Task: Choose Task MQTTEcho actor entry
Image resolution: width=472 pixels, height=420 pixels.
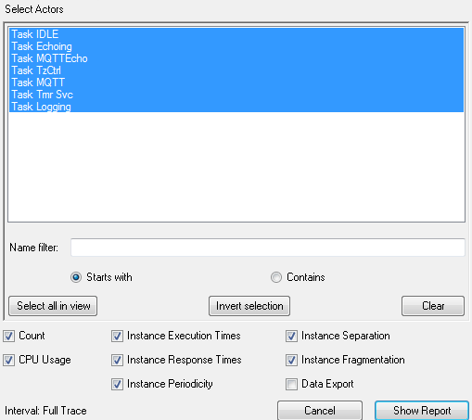Action: tap(236, 58)
